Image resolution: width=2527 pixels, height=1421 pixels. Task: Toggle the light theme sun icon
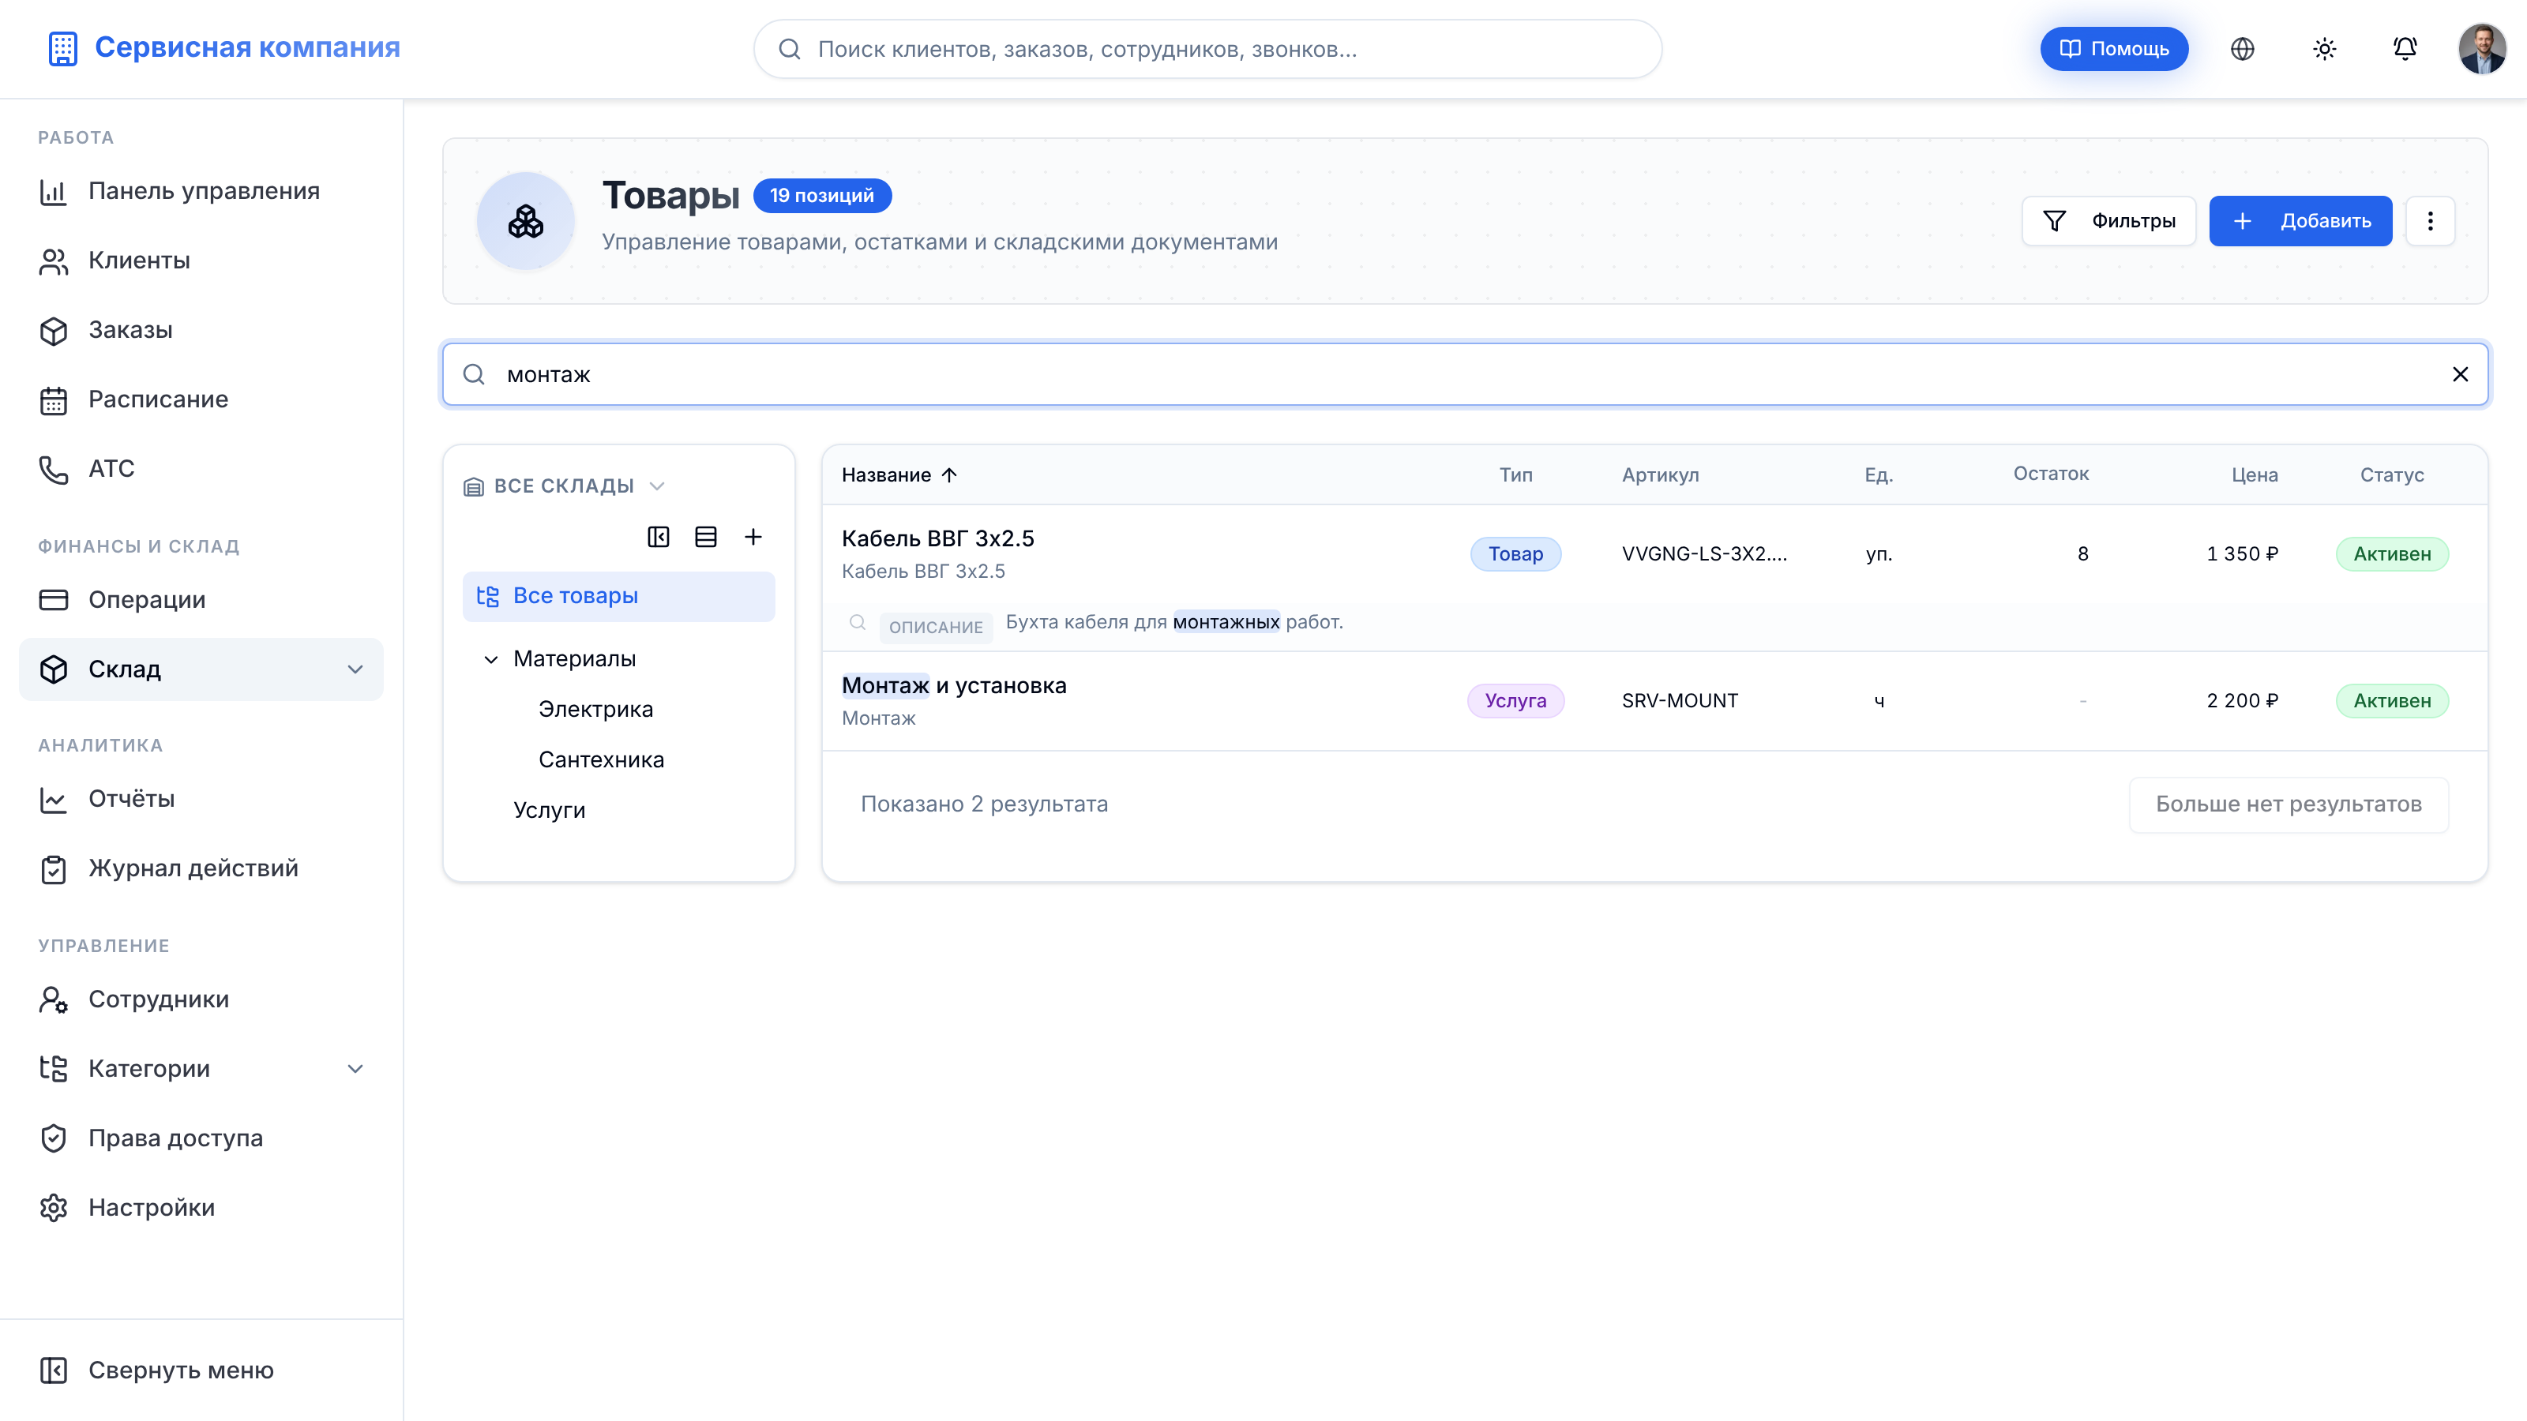(x=2324, y=49)
